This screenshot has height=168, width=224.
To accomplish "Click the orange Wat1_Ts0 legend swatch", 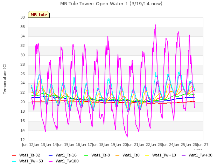I will pos(118,155).
